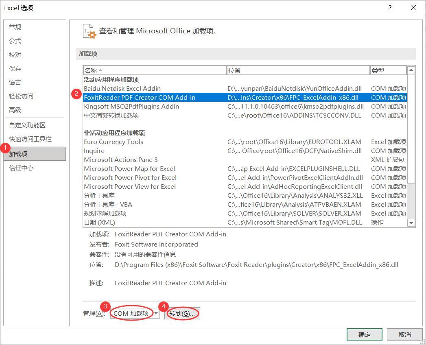Screen dimensions: 426x345
Task: Close the Excel 选项 dialog
Action: (x=413, y=8)
